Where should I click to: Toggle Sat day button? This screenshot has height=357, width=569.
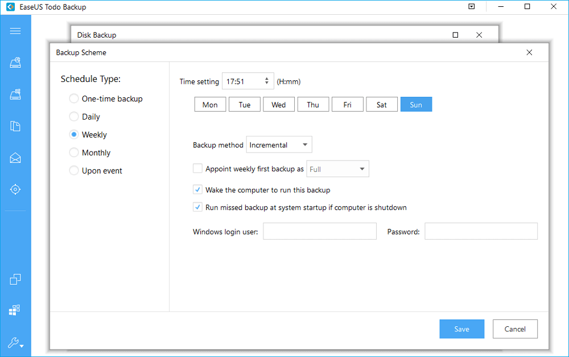(x=382, y=105)
